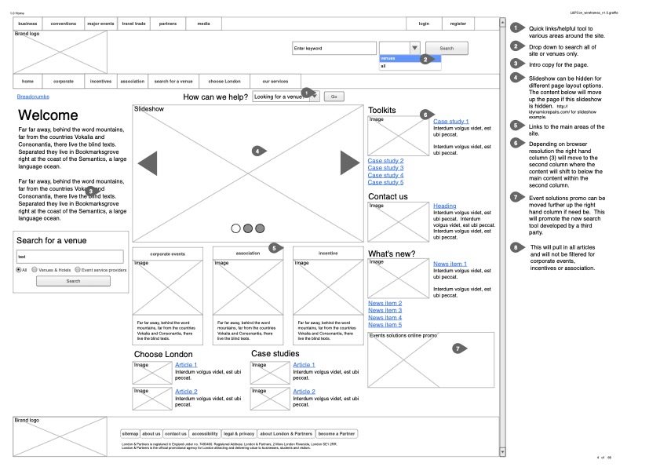Open the site/venues search scope dropdown
Screen dimensions: 660x467
(414, 48)
